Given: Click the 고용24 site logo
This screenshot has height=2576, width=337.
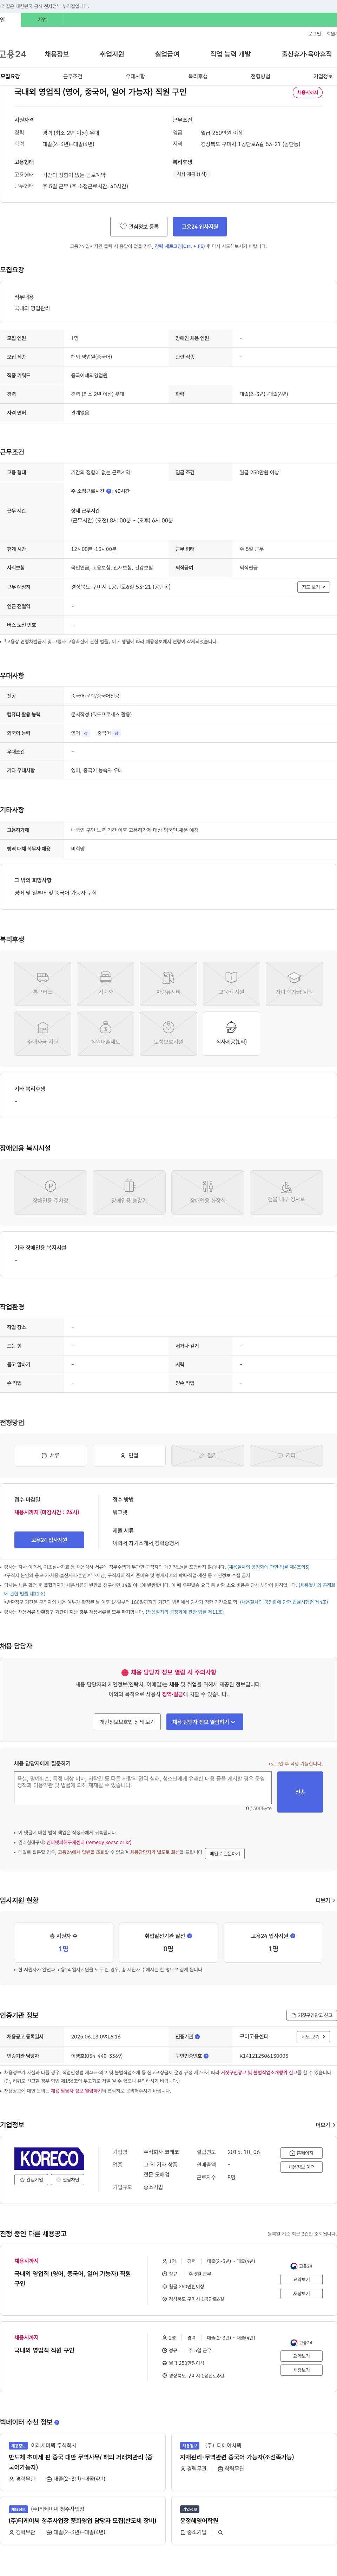Looking at the screenshot, I should pyautogui.click(x=13, y=54).
